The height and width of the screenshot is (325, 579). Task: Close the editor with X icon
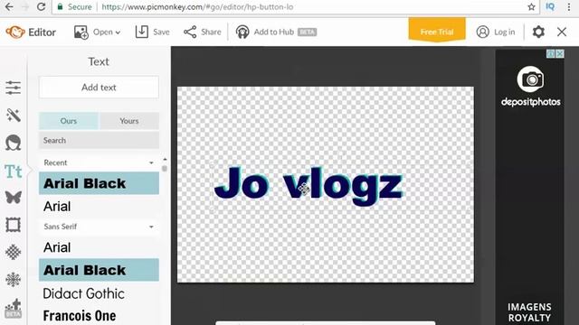pos(562,32)
